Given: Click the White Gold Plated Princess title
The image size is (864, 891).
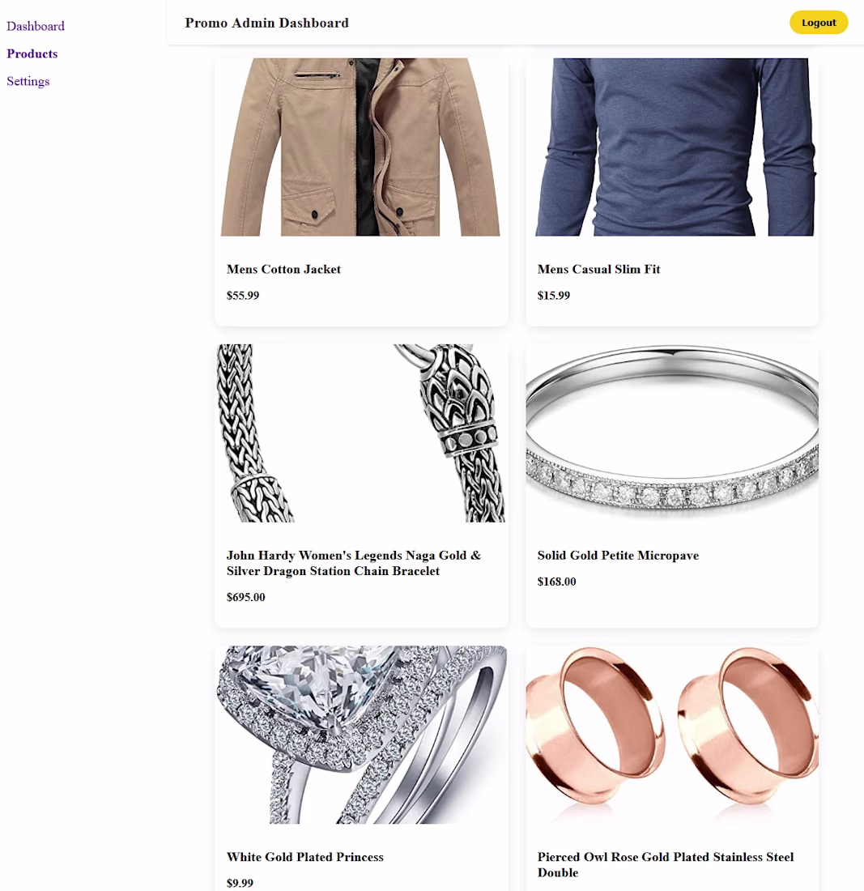Looking at the screenshot, I should (305, 857).
